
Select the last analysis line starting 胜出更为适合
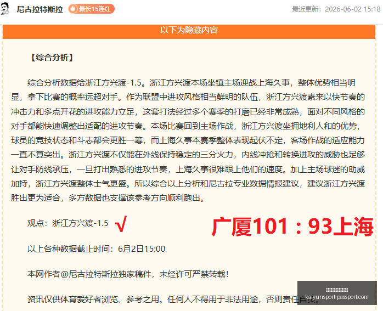tap(108, 198)
